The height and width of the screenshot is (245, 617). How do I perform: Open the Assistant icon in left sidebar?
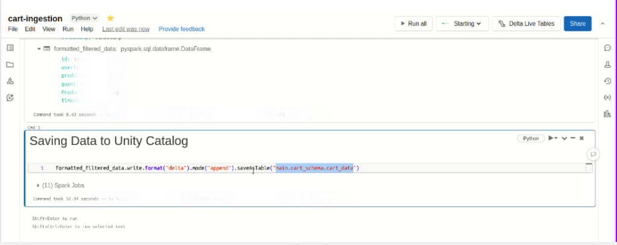tap(10, 97)
